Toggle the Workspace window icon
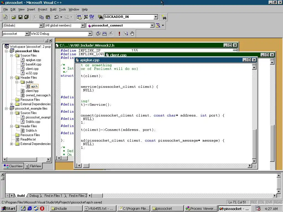Image resolution: width=283 pixels, height=212 pixels. coord(79,17)
